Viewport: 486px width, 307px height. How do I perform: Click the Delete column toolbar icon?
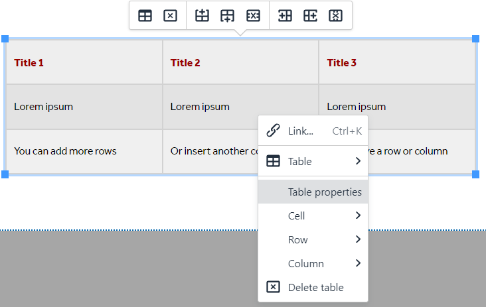pyautogui.click(x=335, y=16)
